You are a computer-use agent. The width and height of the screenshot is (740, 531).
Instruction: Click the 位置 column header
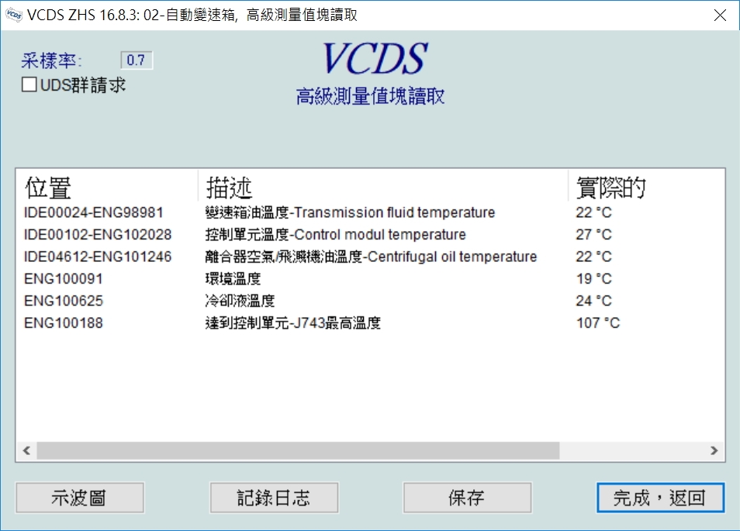point(107,188)
